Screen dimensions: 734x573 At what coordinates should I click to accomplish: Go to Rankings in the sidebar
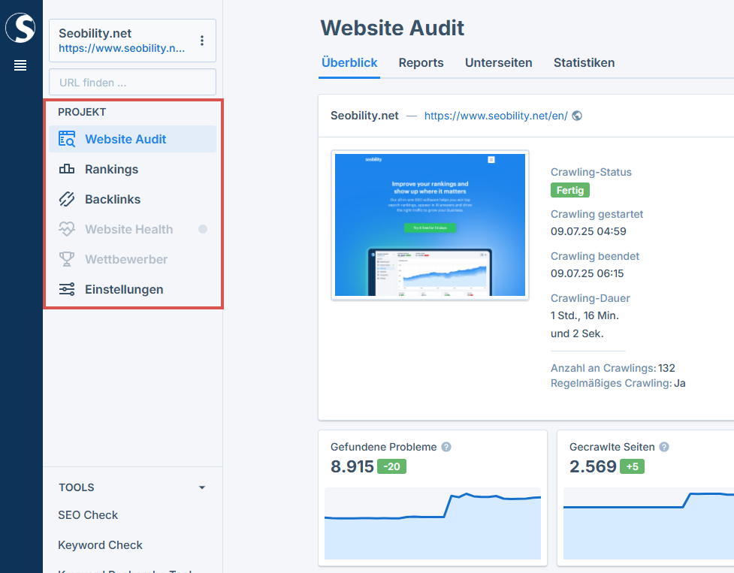coord(132,169)
